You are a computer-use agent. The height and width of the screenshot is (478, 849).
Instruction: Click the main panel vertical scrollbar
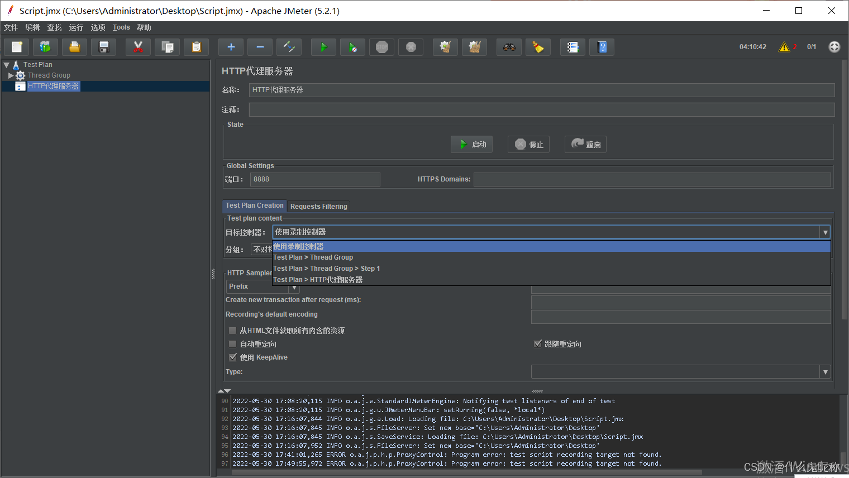845,190
